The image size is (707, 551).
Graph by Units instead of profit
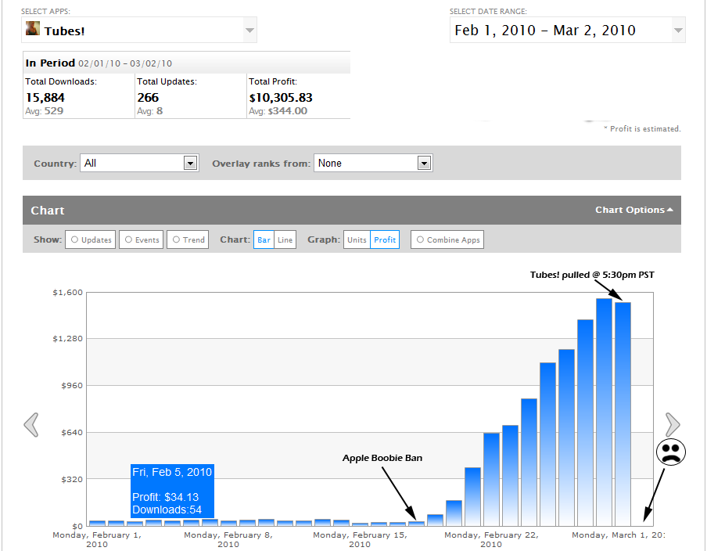357,239
